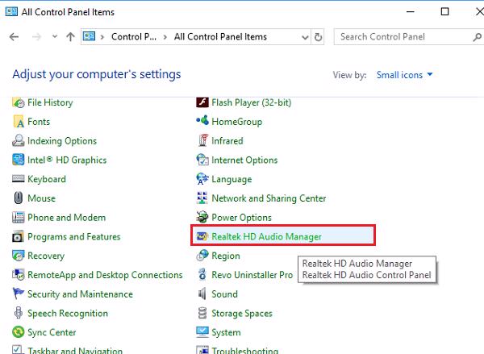Open the System link

[x=226, y=332]
